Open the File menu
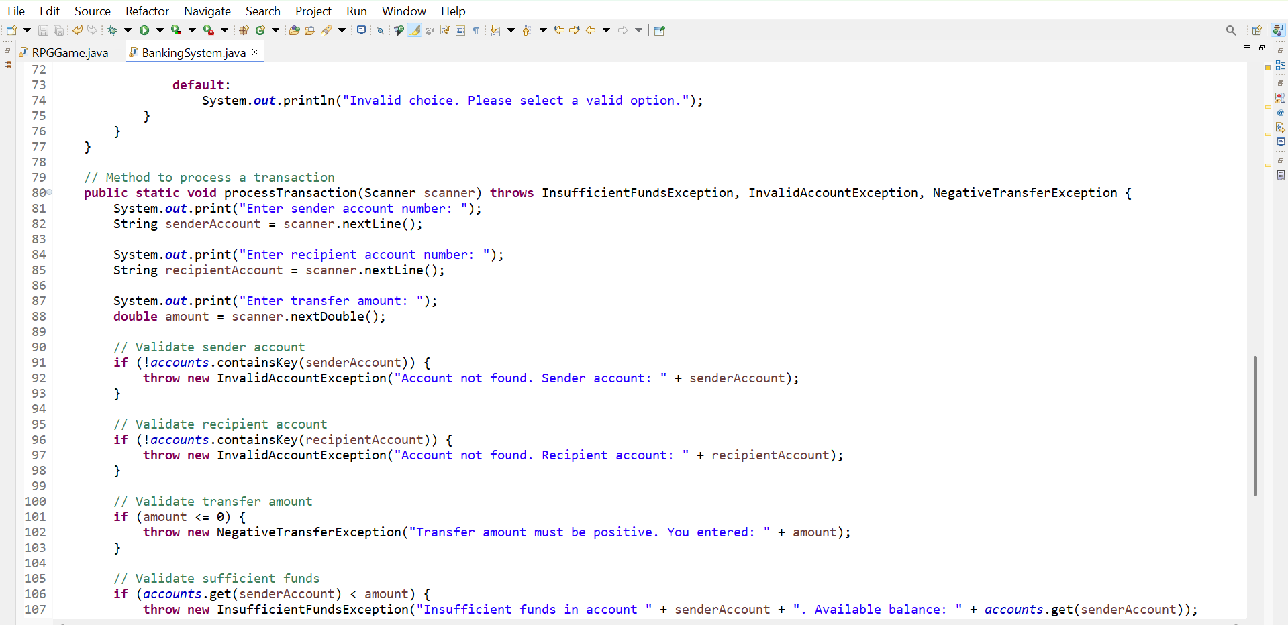Viewport: 1288px width, 625px height. click(x=16, y=11)
